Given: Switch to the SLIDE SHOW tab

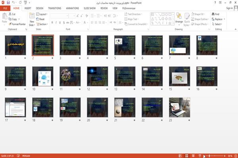Looking at the screenshot, I should pos(90,8).
